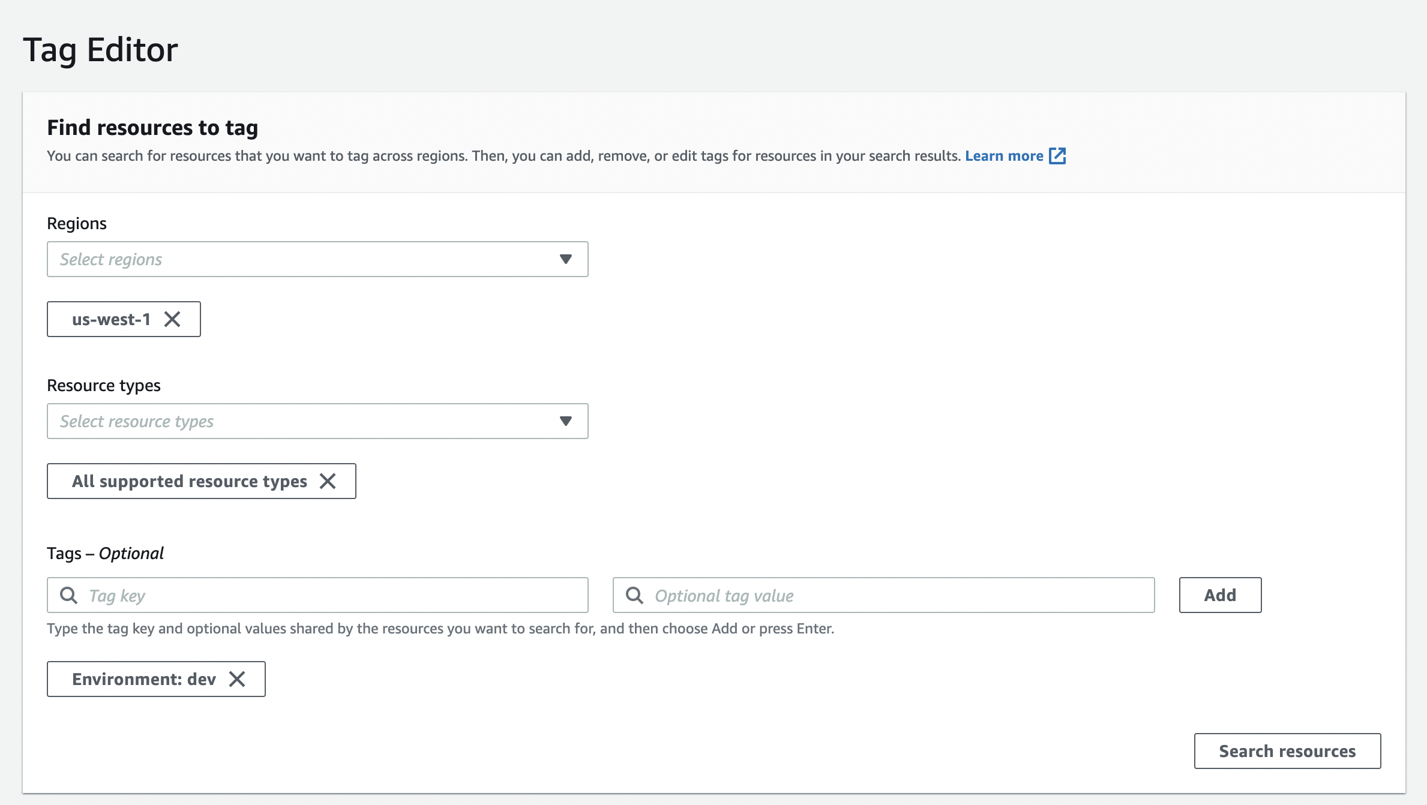Click the X inside the Environment: dev chip
Viewport: 1427px width, 805px height.
coord(238,679)
